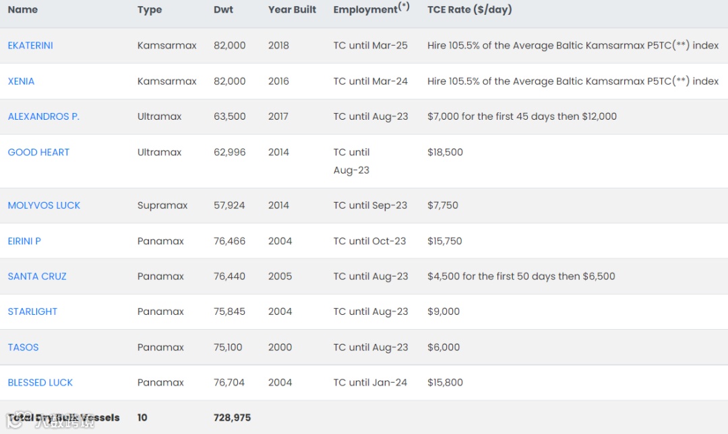The height and width of the screenshot is (434, 728).
Task: Open the EIRINI P vessel link
Action: pos(24,241)
